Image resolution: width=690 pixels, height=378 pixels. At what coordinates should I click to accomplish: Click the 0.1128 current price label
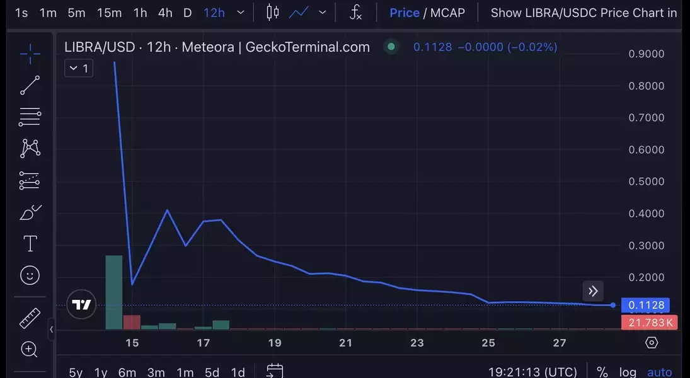pos(645,305)
